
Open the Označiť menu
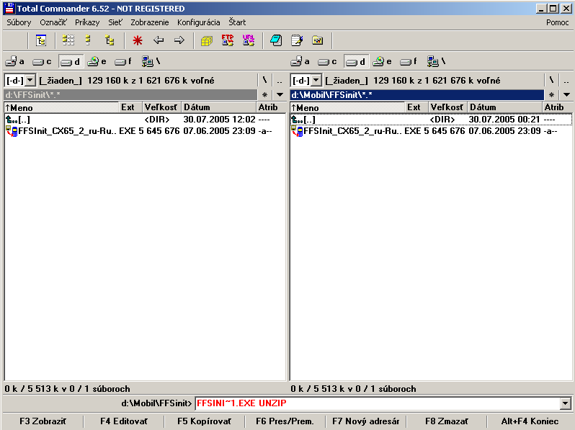coord(53,22)
